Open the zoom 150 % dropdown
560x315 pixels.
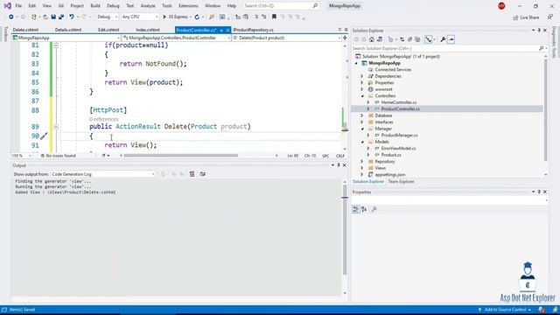pyautogui.click(x=21, y=156)
